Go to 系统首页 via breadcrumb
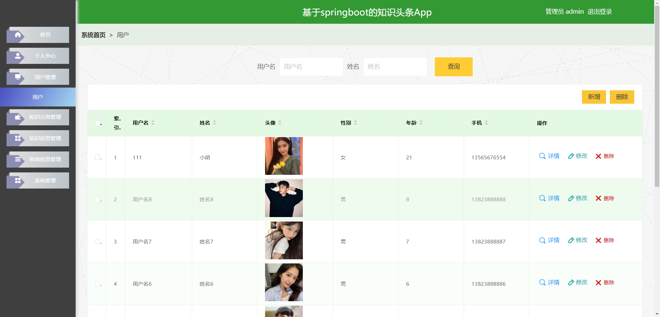The image size is (660, 317). (x=93, y=35)
